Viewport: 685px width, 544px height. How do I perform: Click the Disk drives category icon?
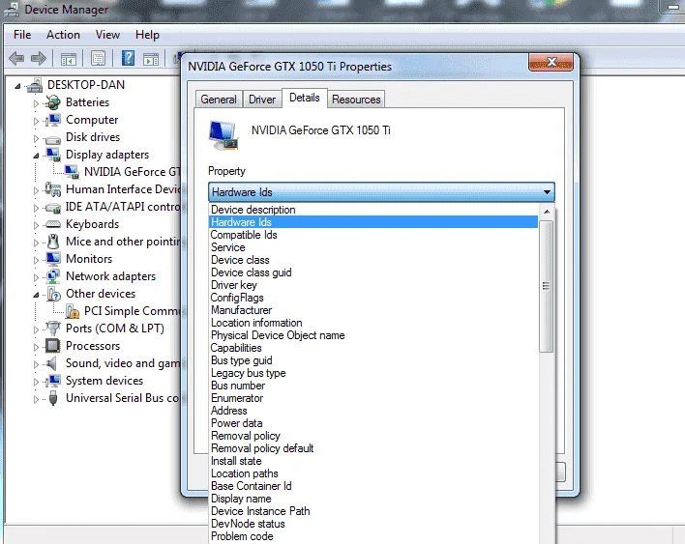coord(53,139)
